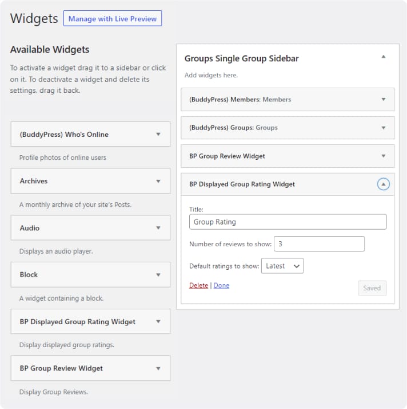Click the Number of reviews to show field
Viewport: 407px width, 409px height.
click(x=319, y=244)
